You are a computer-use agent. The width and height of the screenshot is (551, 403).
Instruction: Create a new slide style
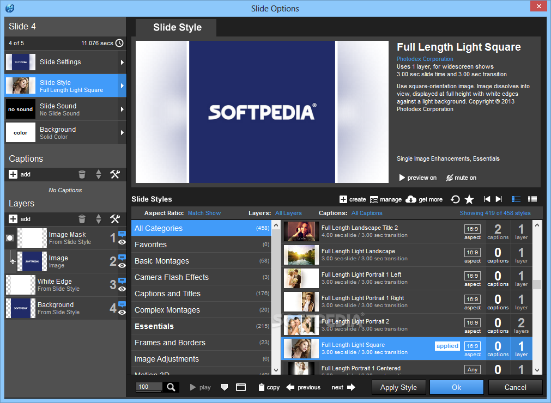[x=353, y=199]
